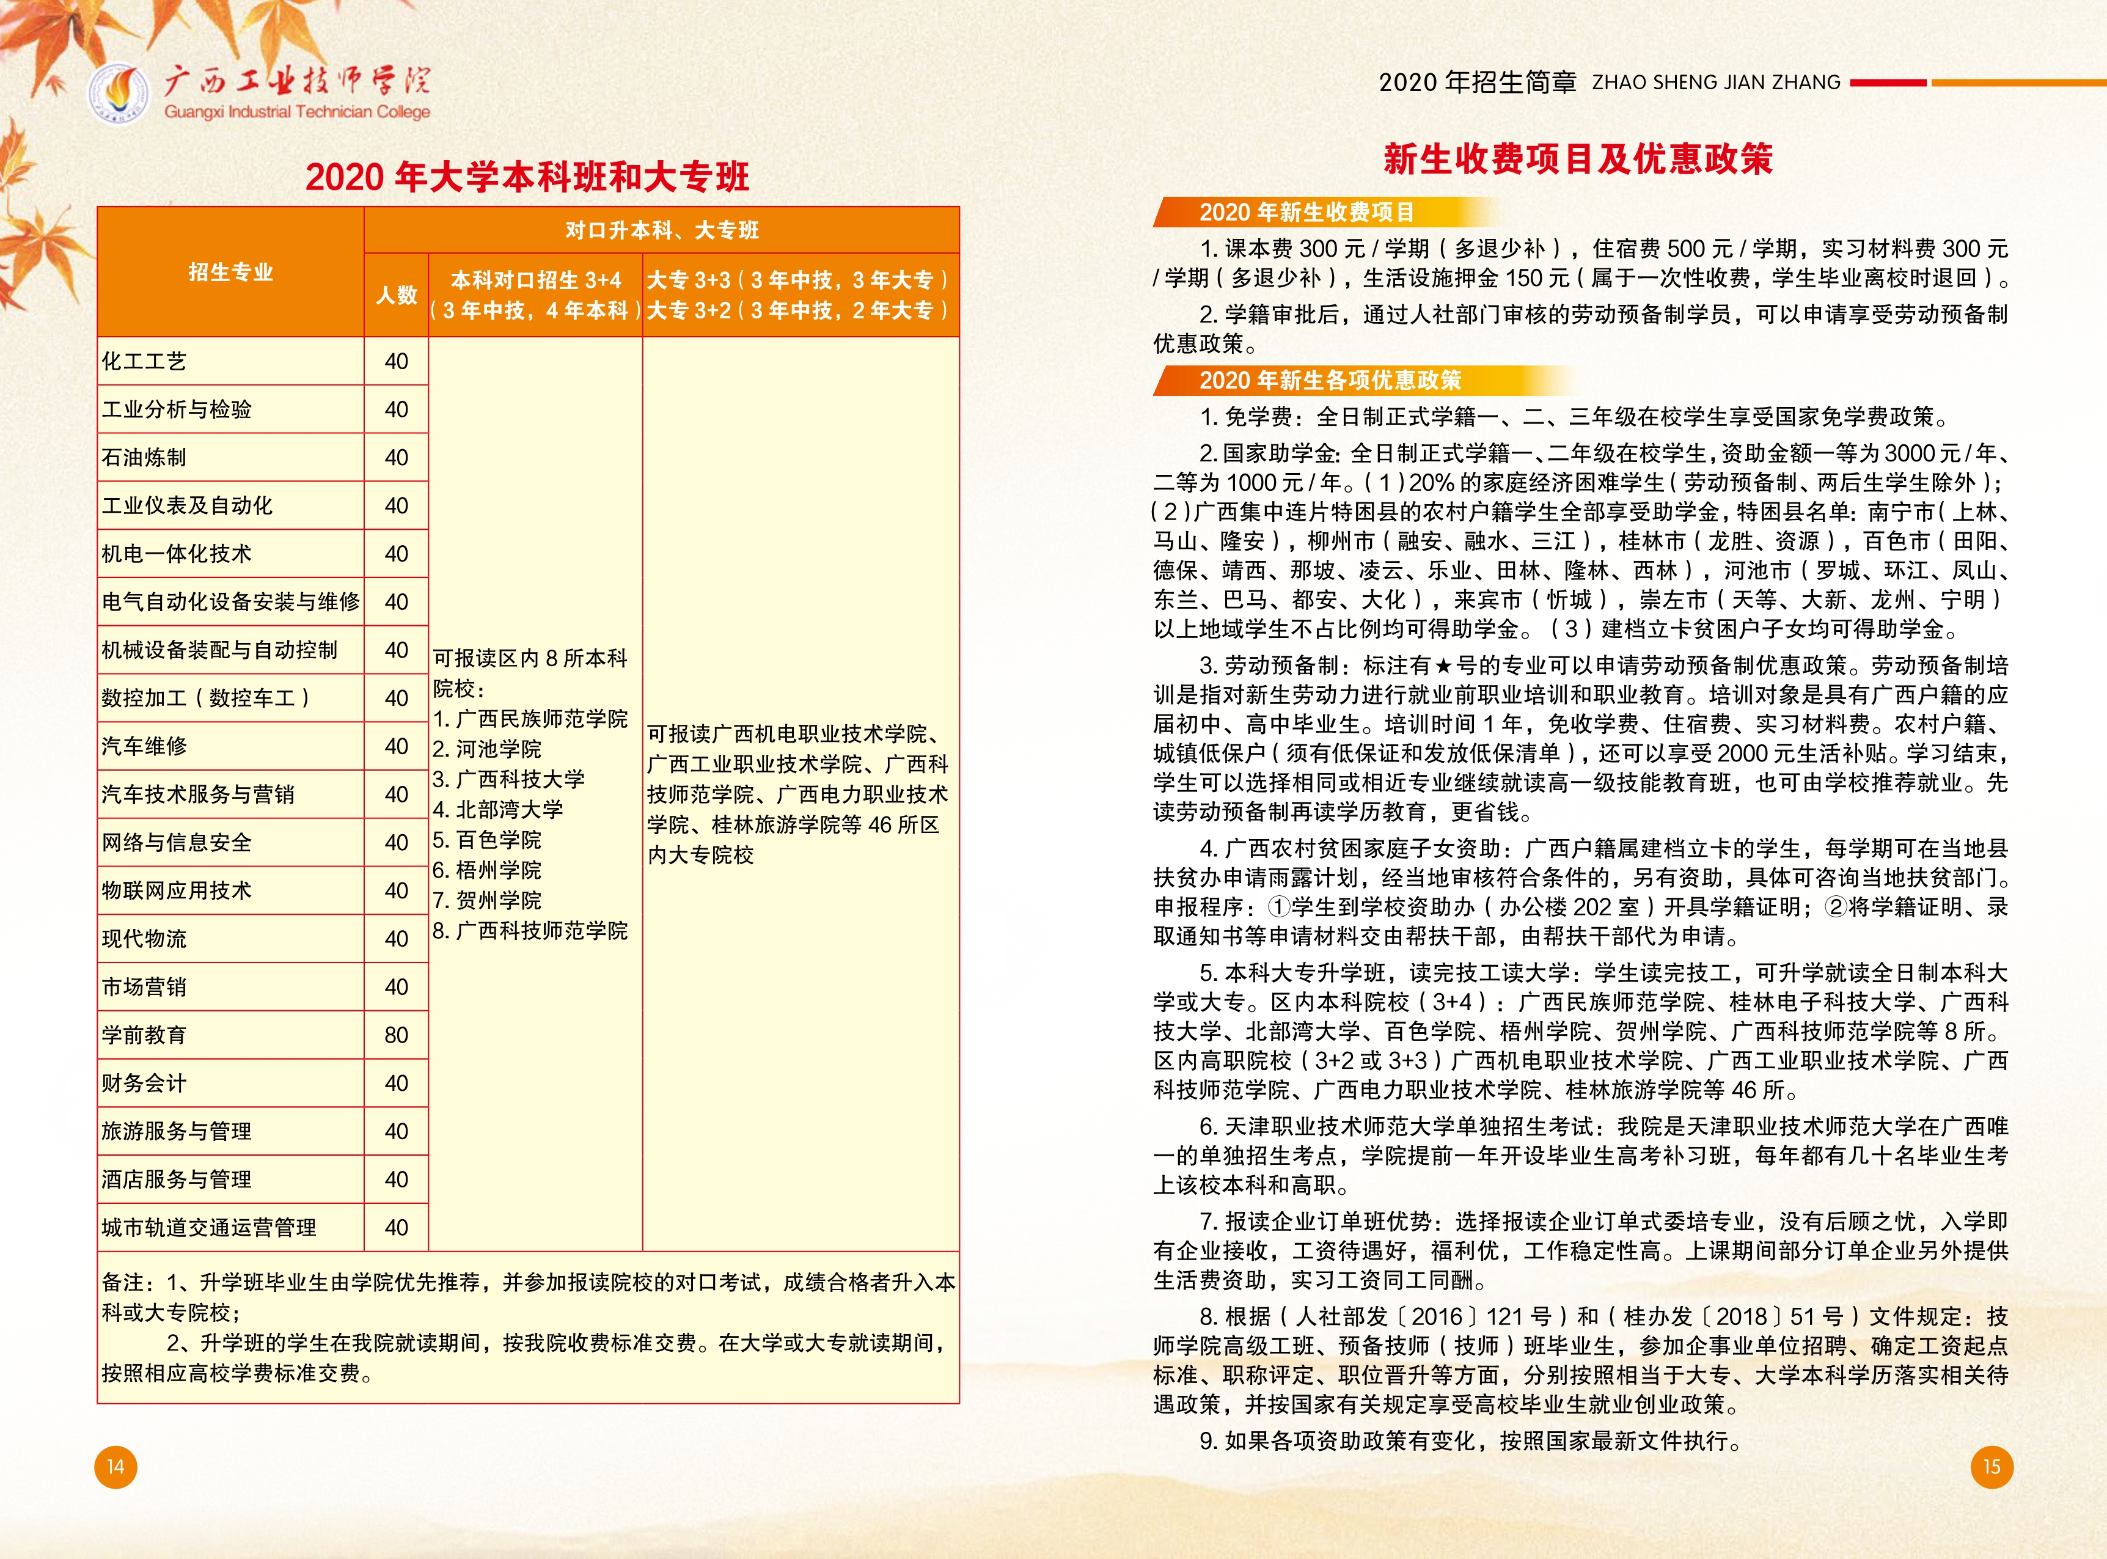Click policy item 6. 天津职业技术师范大学单独招生考试

tap(1581, 1155)
